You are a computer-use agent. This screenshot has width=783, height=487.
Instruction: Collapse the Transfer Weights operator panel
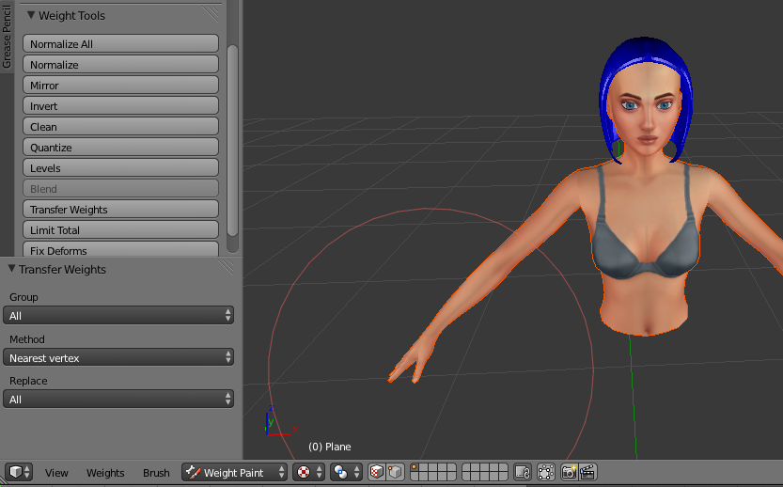point(11,269)
